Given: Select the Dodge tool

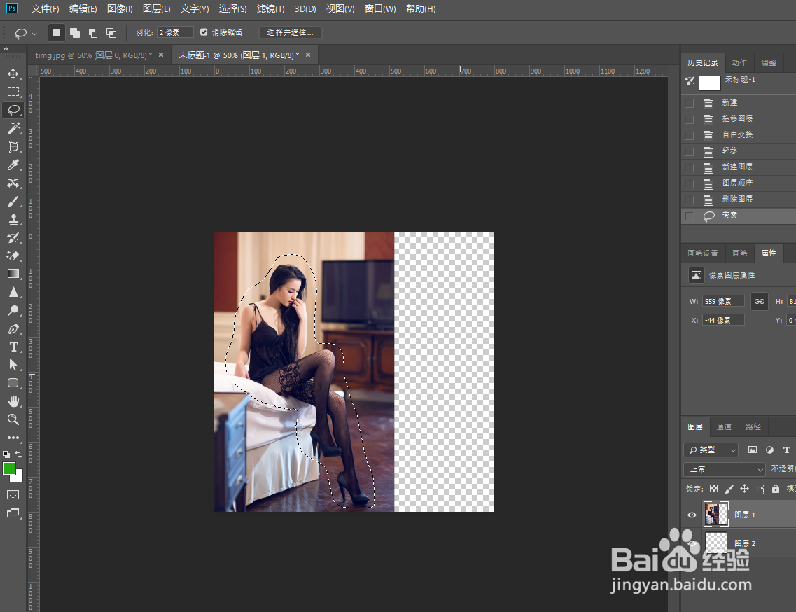Looking at the screenshot, I should coord(13,310).
